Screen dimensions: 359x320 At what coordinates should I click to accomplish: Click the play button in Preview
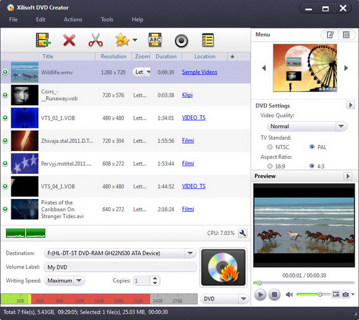click(260, 295)
